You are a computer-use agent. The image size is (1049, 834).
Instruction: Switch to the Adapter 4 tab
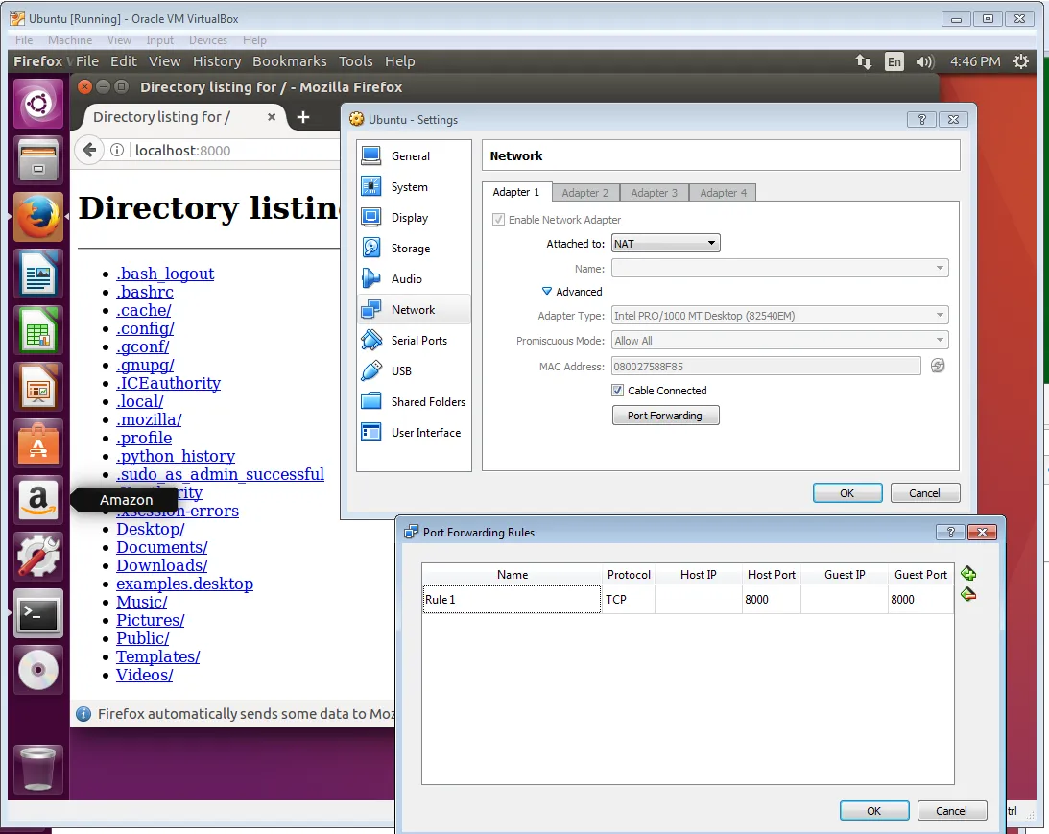pyautogui.click(x=723, y=193)
